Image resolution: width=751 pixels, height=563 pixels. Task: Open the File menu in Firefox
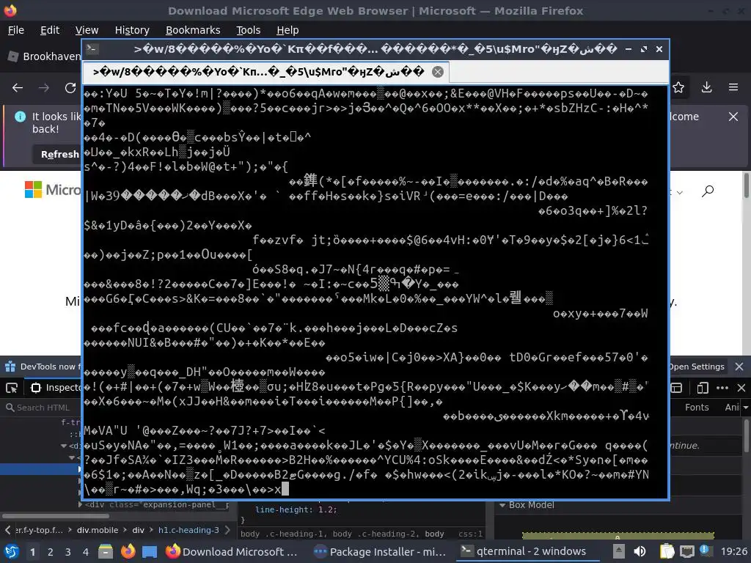pyautogui.click(x=16, y=30)
